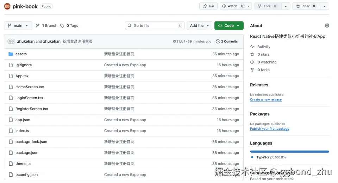Expand the Fork options dropdown arrow
This screenshot has height=183, width=338.
[x=286, y=6]
